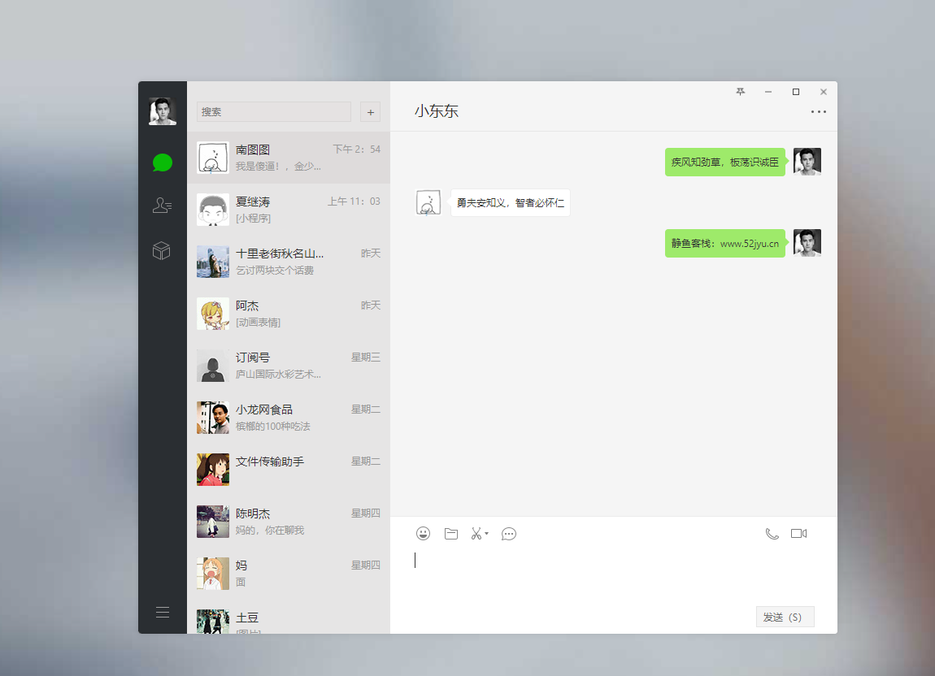This screenshot has height=676, width=935.
Task: Open the hamburger menu at bottom left
Action: [163, 612]
